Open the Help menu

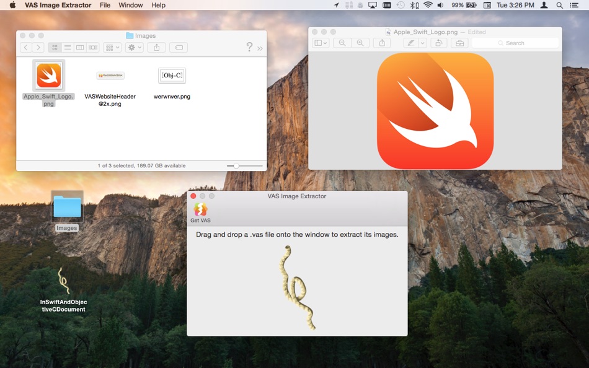158,5
